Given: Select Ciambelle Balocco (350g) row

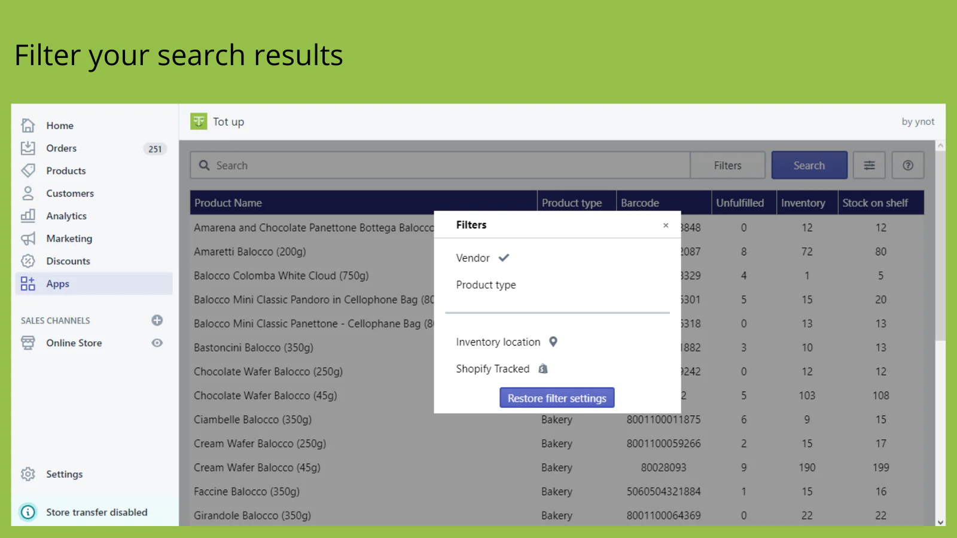Looking at the screenshot, I should tap(557, 420).
